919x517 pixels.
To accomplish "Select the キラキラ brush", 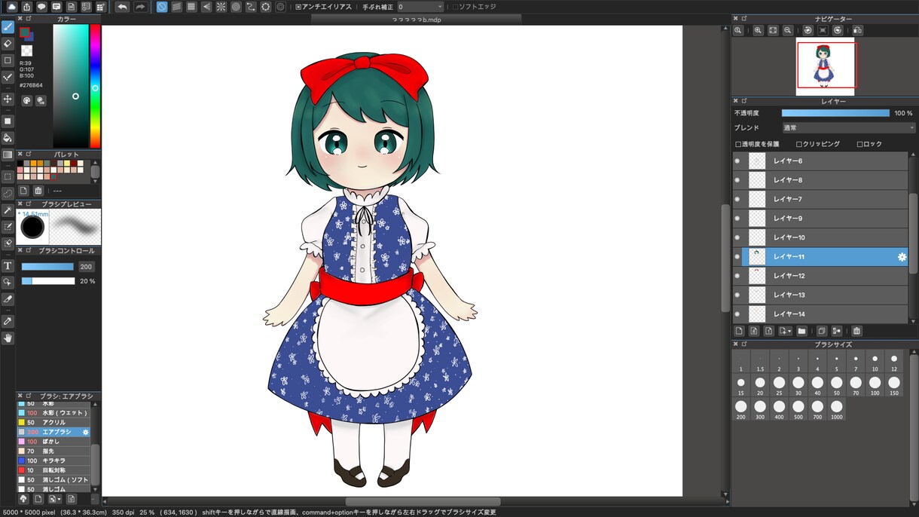I will tap(53, 460).
